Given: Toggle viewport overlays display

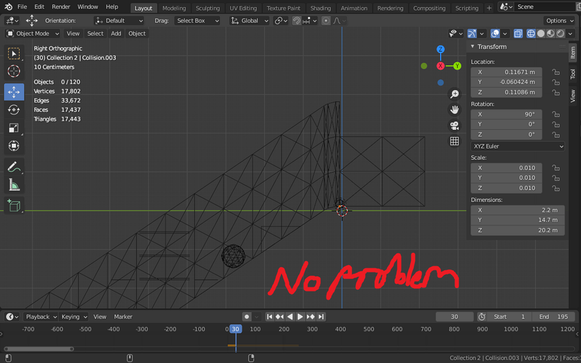Looking at the screenshot, I should [x=495, y=34].
